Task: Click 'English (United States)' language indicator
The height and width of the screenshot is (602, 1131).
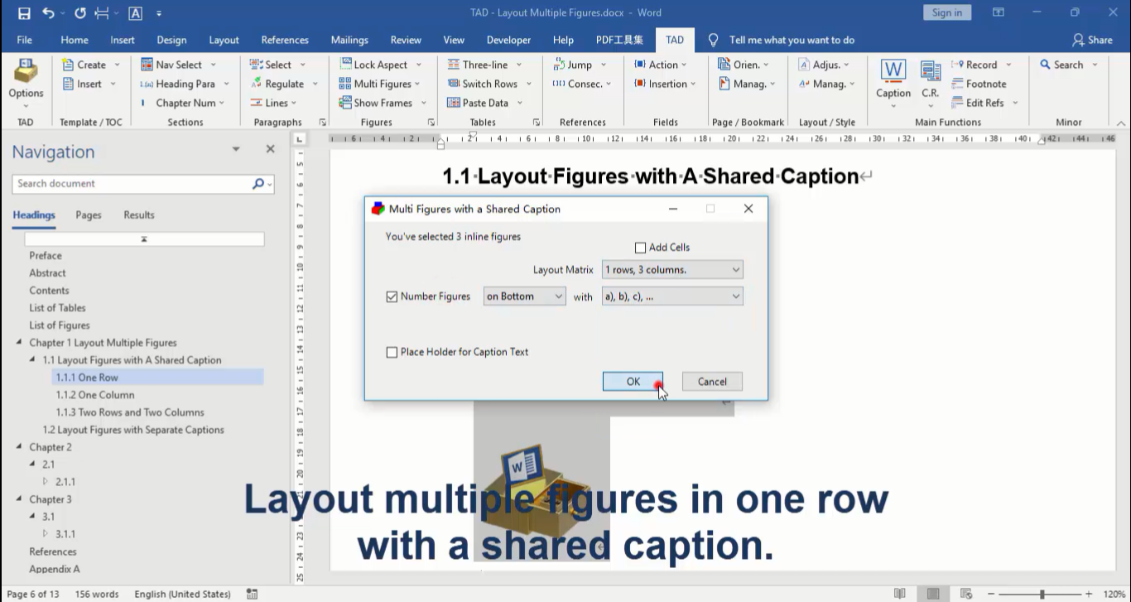Action: [x=182, y=594]
